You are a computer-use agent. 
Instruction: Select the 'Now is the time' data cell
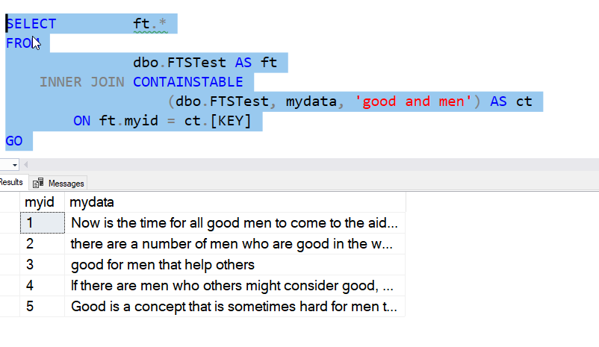234,222
